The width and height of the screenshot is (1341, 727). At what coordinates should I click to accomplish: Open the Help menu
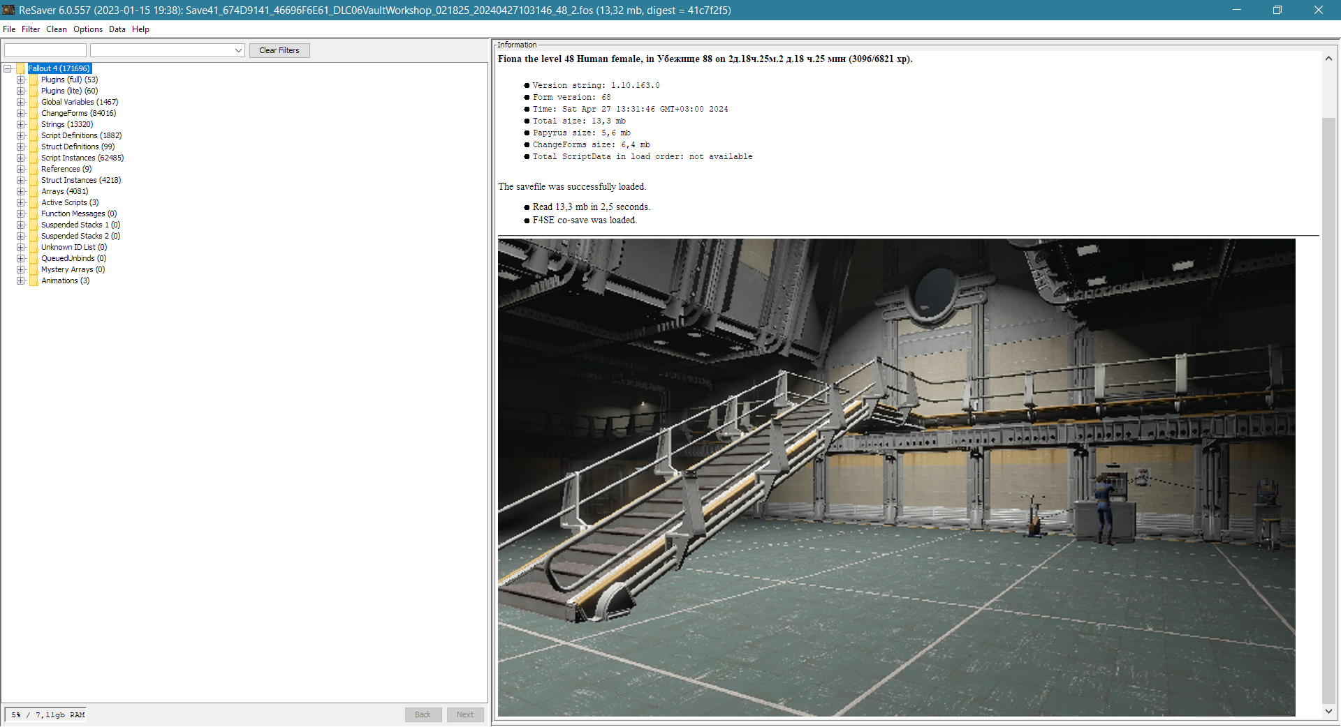(x=140, y=29)
